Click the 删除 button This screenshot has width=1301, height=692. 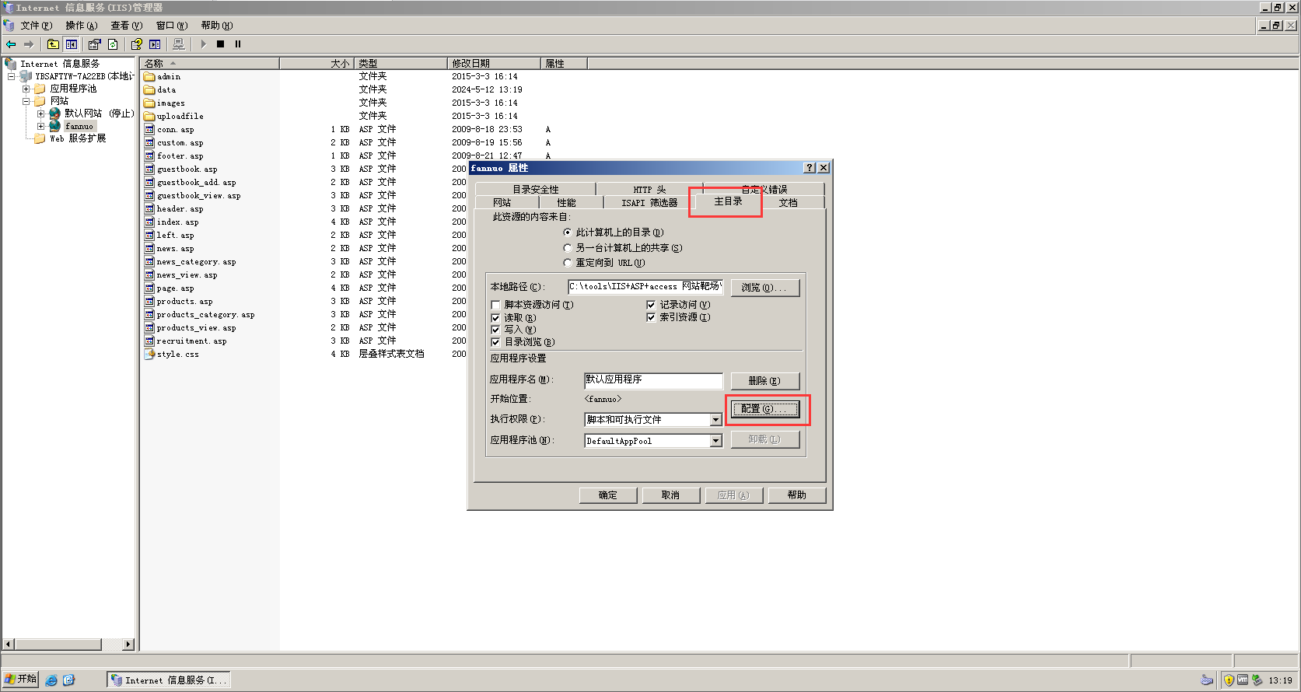click(765, 381)
